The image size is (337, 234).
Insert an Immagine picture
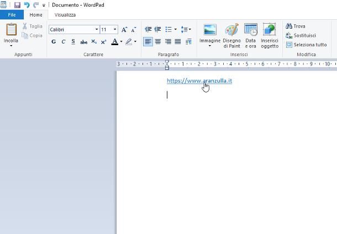[210, 32]
